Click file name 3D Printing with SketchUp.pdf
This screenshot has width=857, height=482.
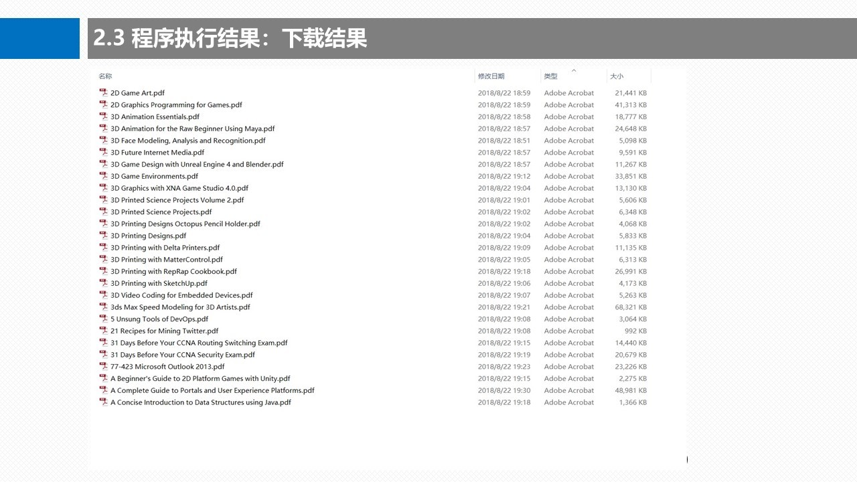pos(159,283)
